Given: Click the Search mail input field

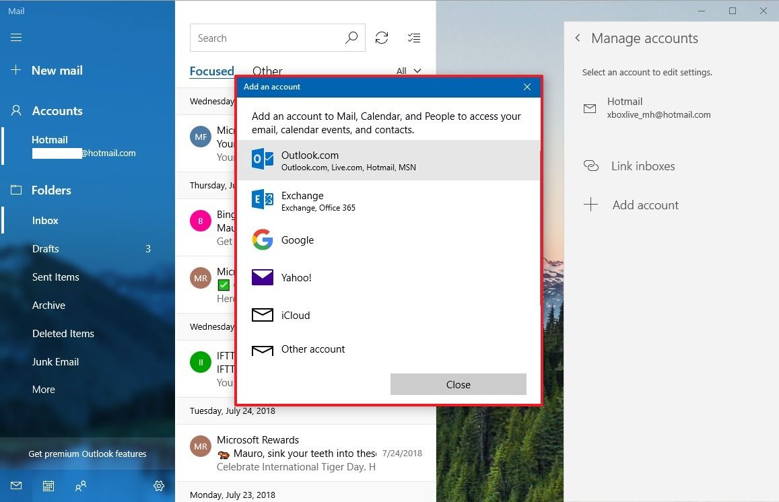Looking at the screenshot, I should [x=269, y=38].
